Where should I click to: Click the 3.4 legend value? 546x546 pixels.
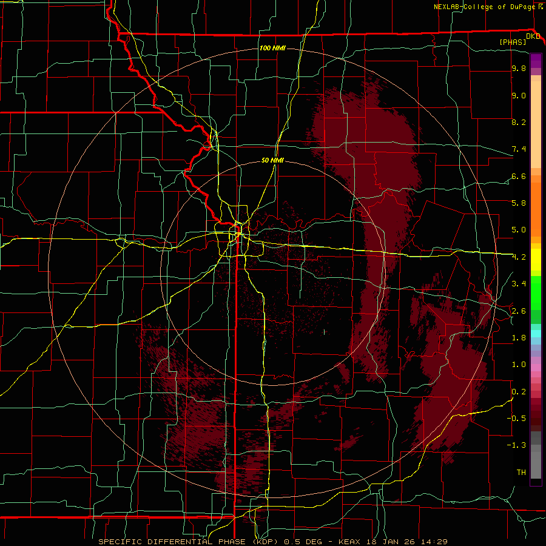click(519, 284)
